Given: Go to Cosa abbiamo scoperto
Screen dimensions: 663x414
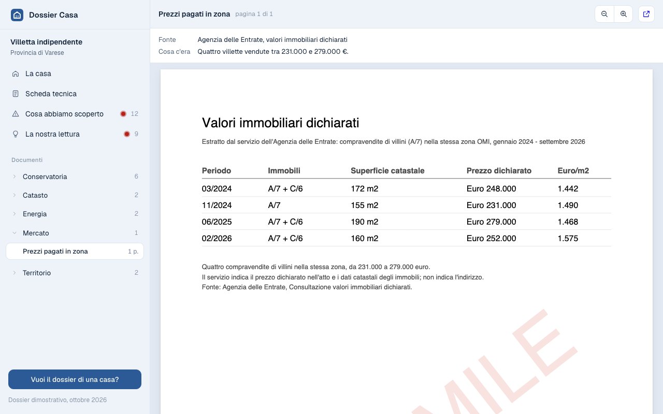Looking at the screenshot, I should tap(75, 114).
